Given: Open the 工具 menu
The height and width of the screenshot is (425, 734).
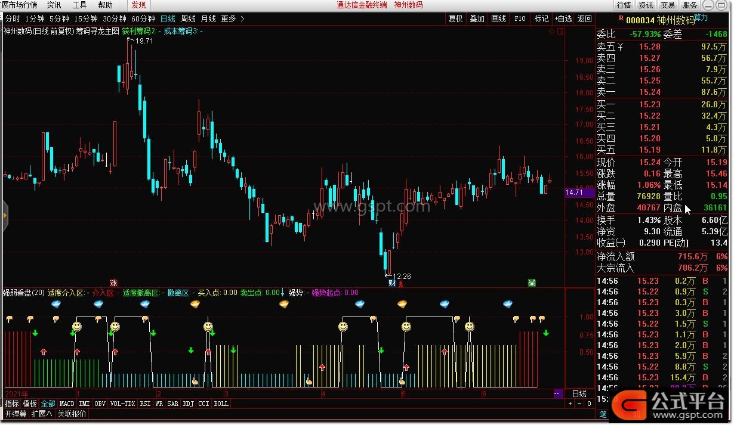Looking at the screenshot, I should [79, 5].
